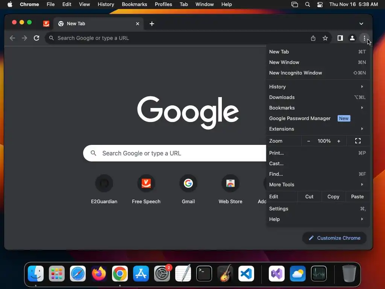Open Terminal from the Dock
Viewport: 385px width, 289px height.
204,274
